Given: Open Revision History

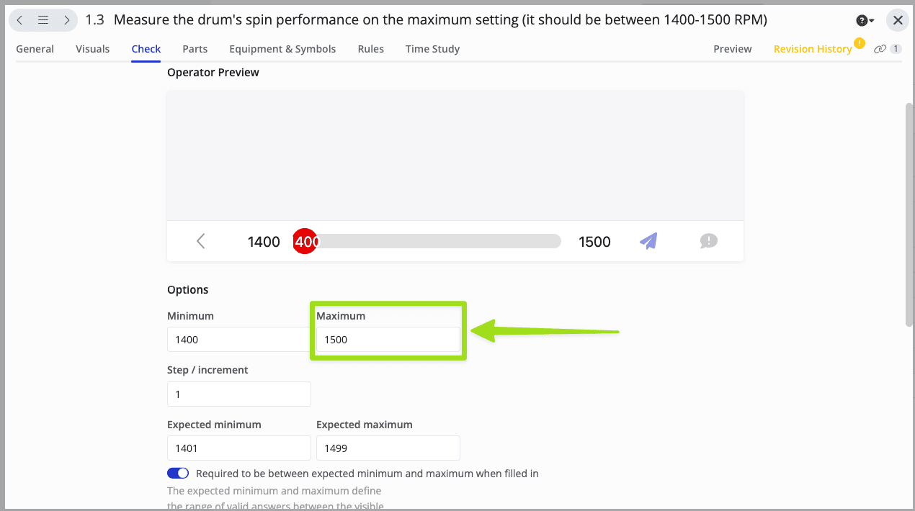Looking at the screenshot, I should pyautogui.click(x=813, y=49).
